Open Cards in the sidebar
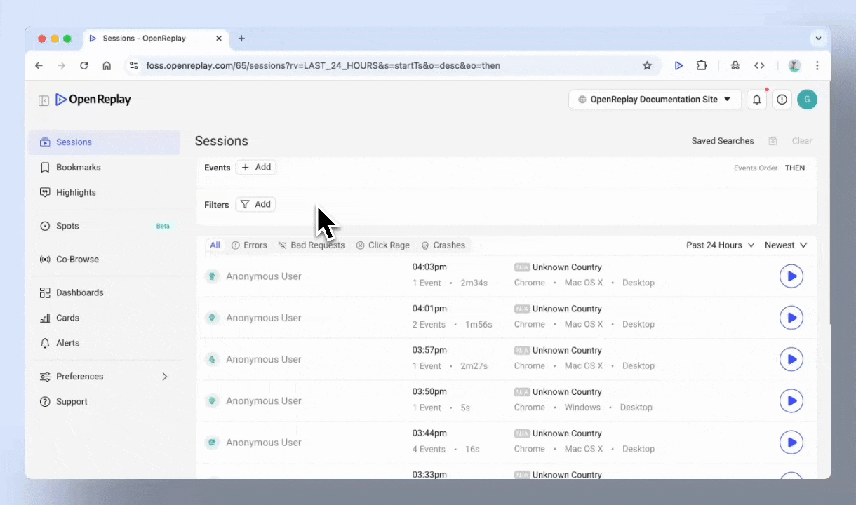The image size is (856, 505). click(x=104, y=318)
